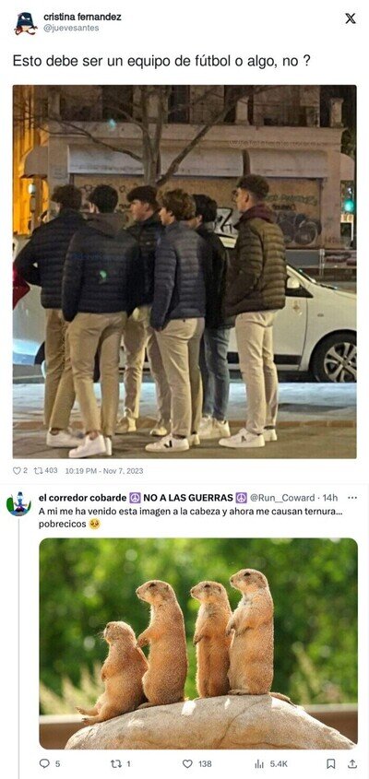Image resolution: width=369 pixels, height=779 pixels.
Task: Bookmark the prairie dog reply
Action: click(x=331, y=763)
